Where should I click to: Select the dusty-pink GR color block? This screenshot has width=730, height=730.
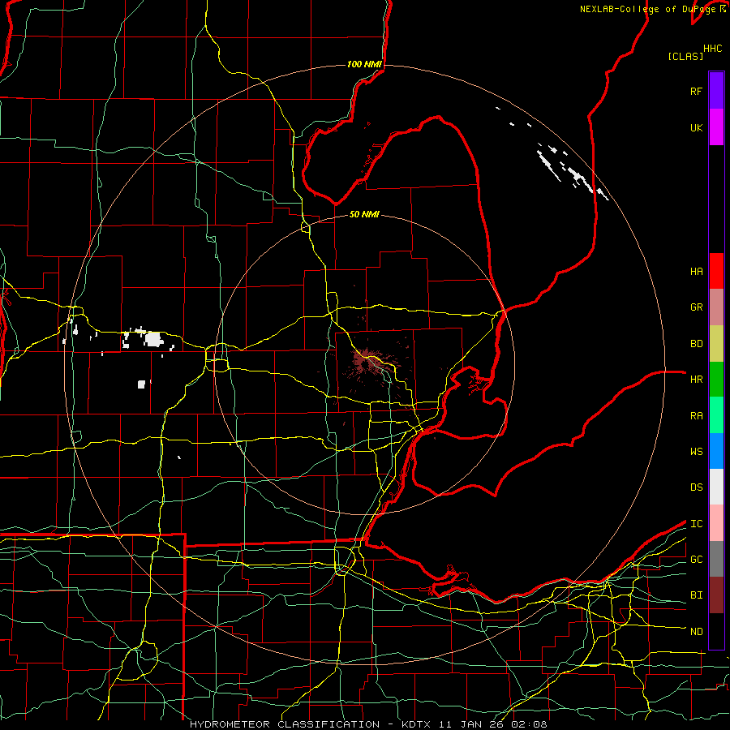716,307
